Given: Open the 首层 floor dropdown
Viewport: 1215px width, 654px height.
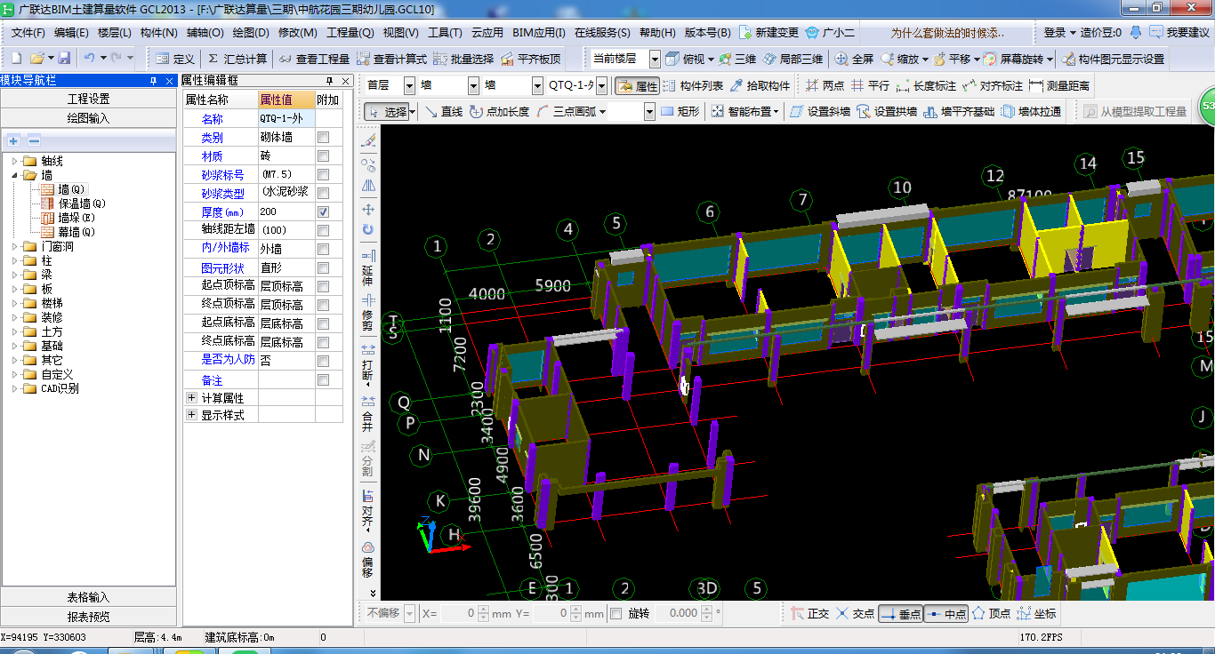Looking at the screenshot, I should [409, 86].
